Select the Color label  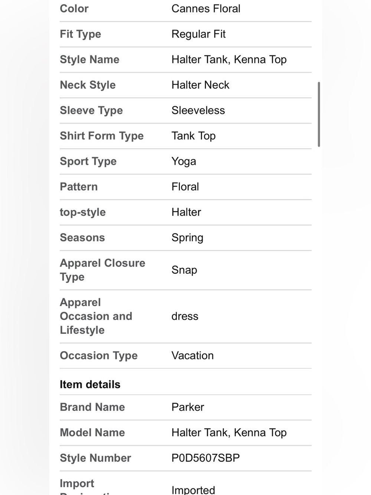tap(74, 9)
